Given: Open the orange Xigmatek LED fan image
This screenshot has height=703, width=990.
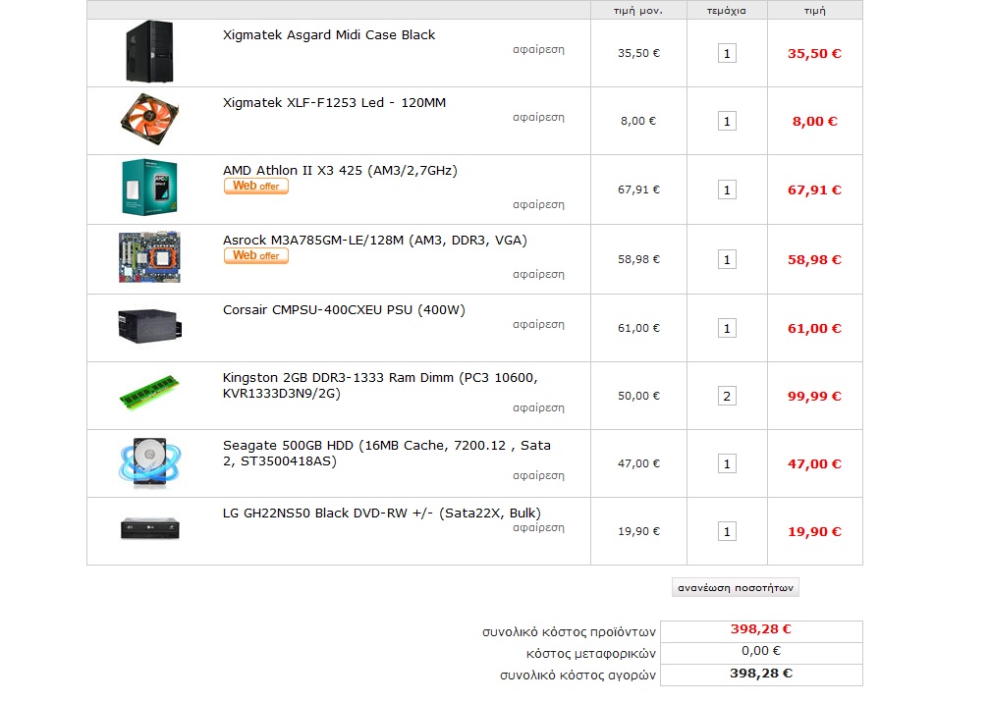Looking at the screenshot, I should click(149, 120).
